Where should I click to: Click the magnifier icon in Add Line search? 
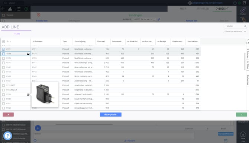245,26
